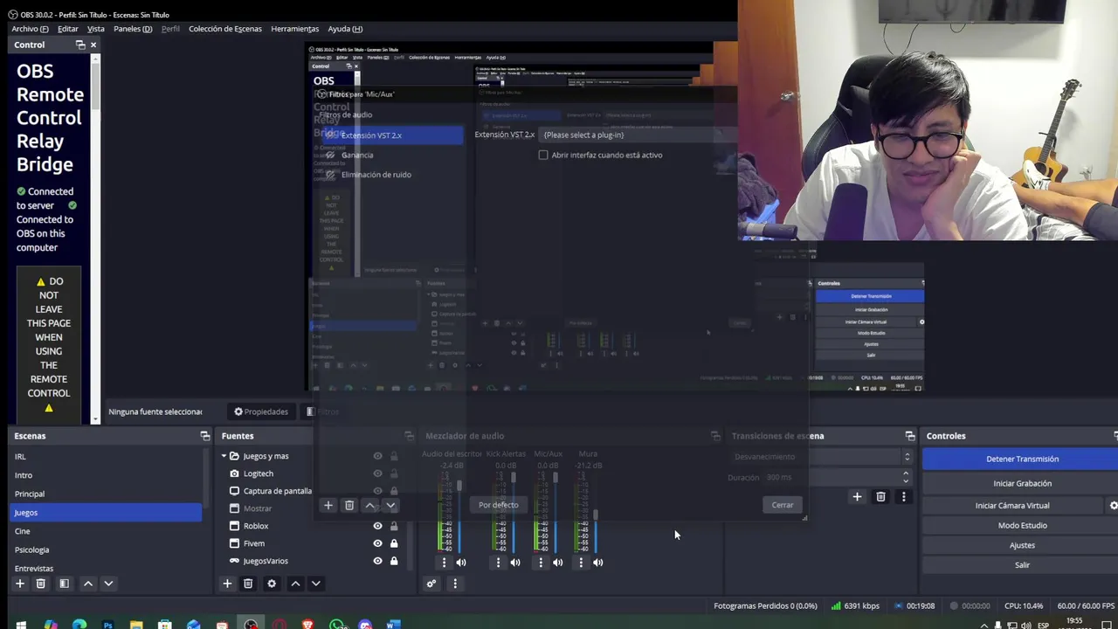Click Mura volume slider handle
The width and height of the screenshot is (1118, 629).
click(596, 515)
